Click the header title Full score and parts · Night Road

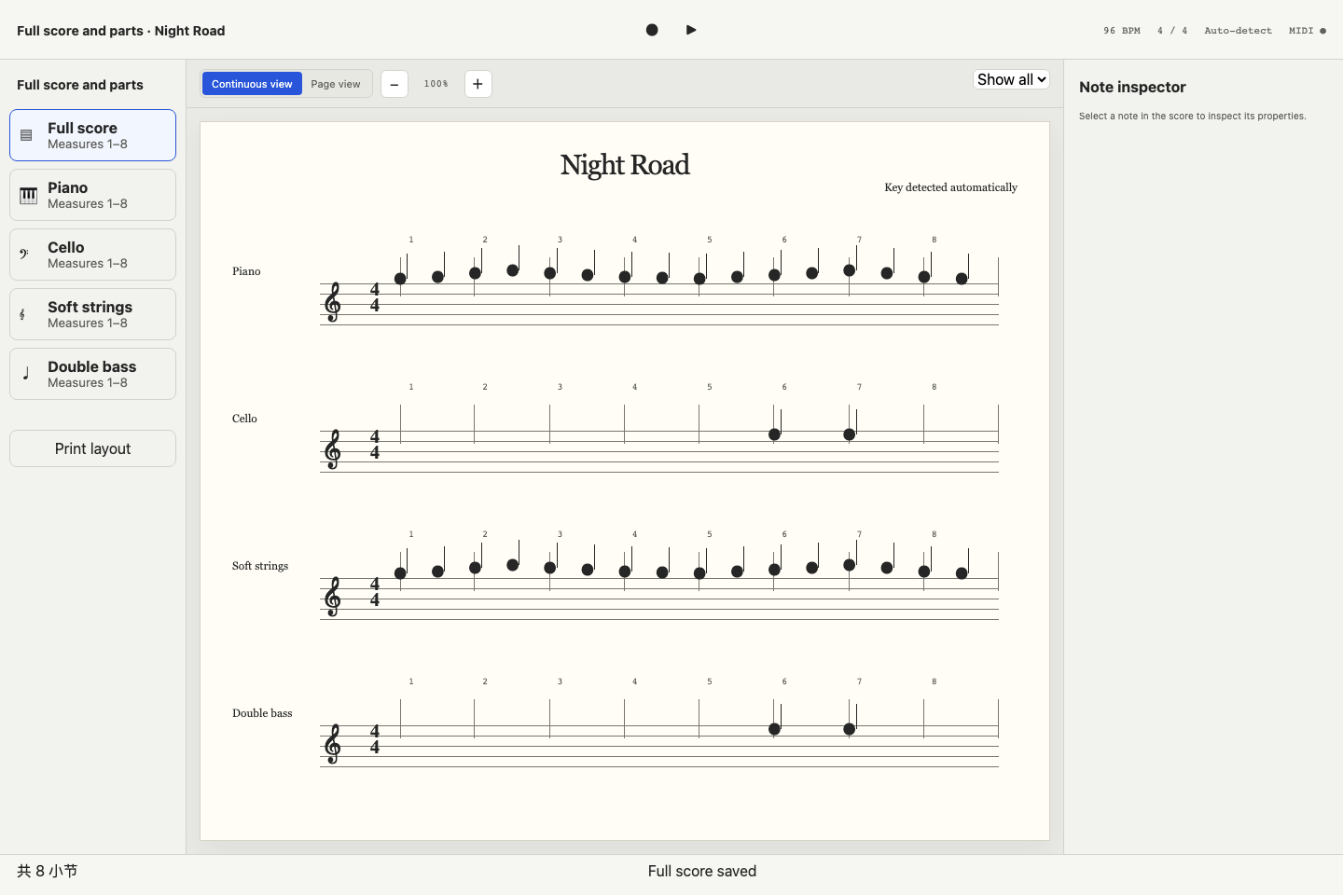(x=121, y=31)
